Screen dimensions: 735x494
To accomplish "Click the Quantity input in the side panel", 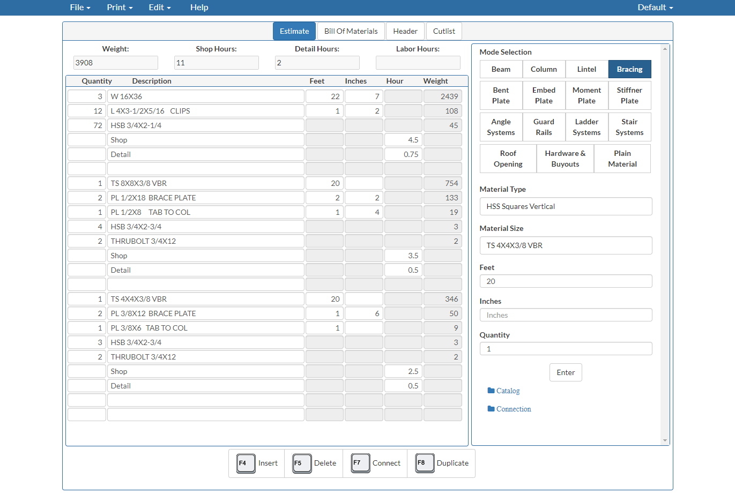I will tap(566, 349).
